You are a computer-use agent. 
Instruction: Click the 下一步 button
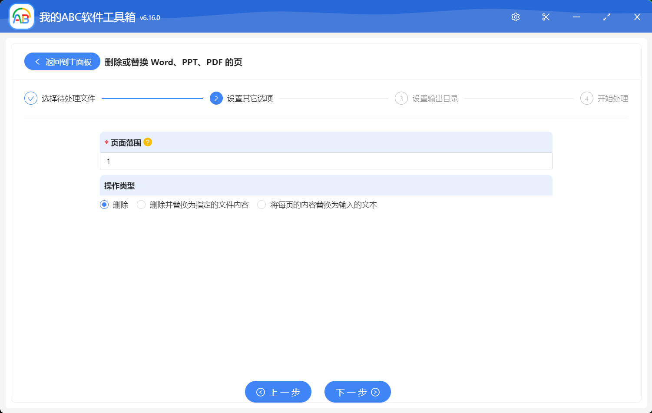point(357,391)
